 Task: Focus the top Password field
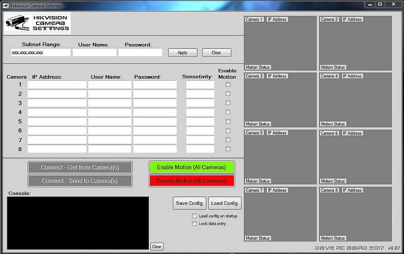(x=140, y=53)
